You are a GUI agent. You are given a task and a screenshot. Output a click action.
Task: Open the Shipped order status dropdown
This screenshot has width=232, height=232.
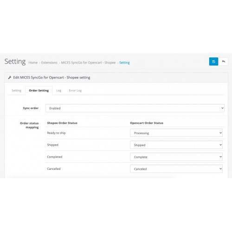pos(176,145)
